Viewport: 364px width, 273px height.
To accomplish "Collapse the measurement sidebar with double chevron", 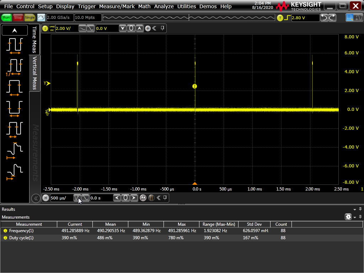I will coord(35,198).
